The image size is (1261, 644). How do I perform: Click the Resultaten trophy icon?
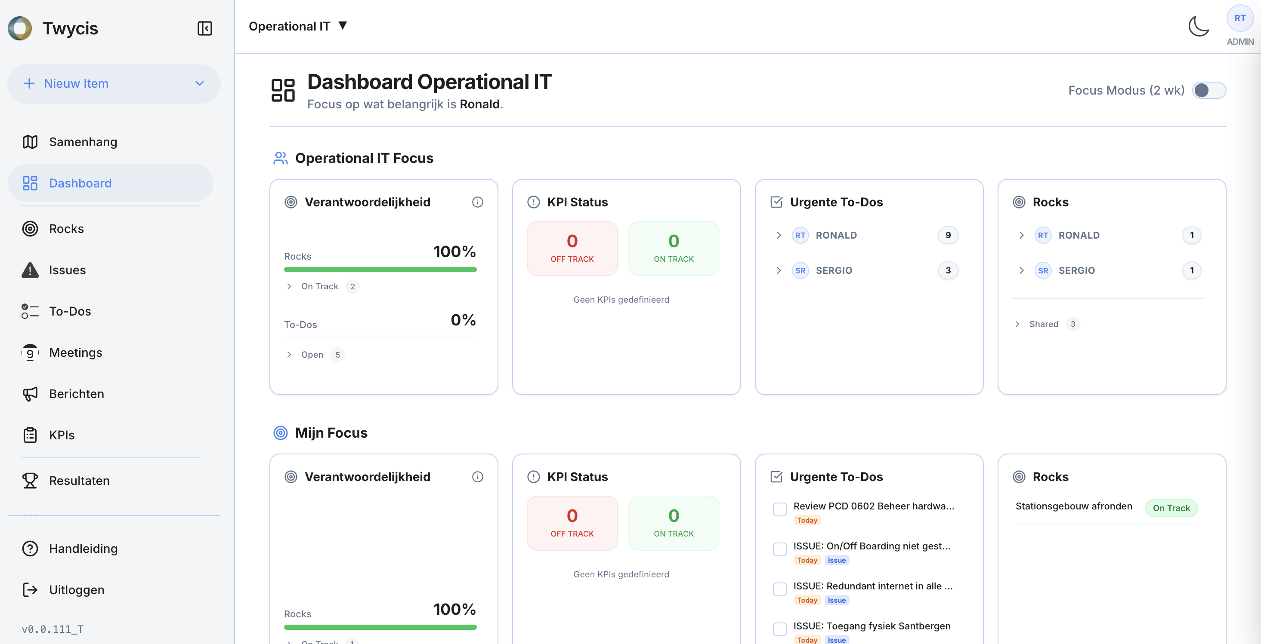click(30, 481)
